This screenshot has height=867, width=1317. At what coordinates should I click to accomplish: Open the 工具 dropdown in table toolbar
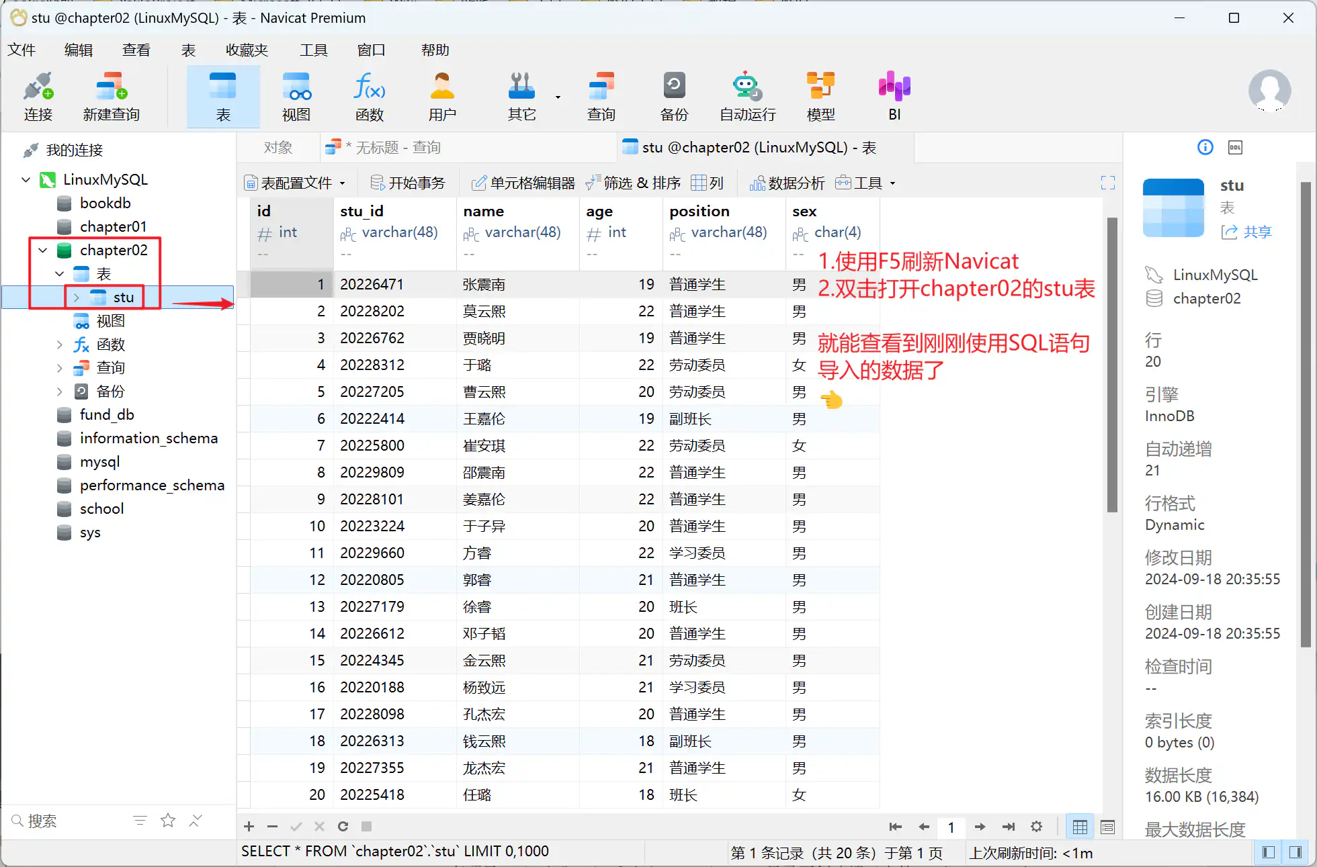865,183
